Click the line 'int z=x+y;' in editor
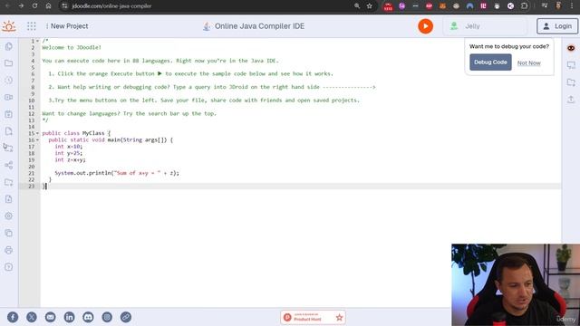 click(71, 160)
